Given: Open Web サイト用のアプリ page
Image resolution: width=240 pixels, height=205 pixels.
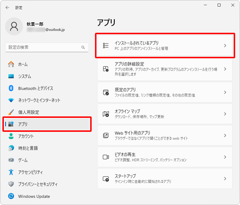Looking at the screenshot, I should (x=165, y=136).
